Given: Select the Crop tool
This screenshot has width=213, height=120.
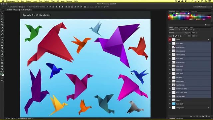Looking at the screenshot, I should pyautogui.click(x=2, y=25).
